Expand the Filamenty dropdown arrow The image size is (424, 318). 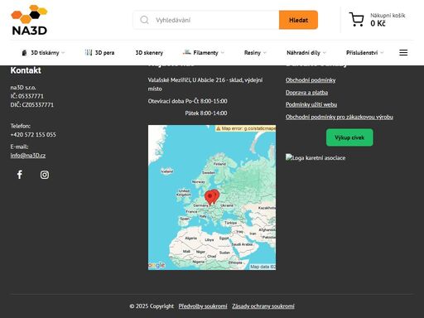tap(223, 53)
